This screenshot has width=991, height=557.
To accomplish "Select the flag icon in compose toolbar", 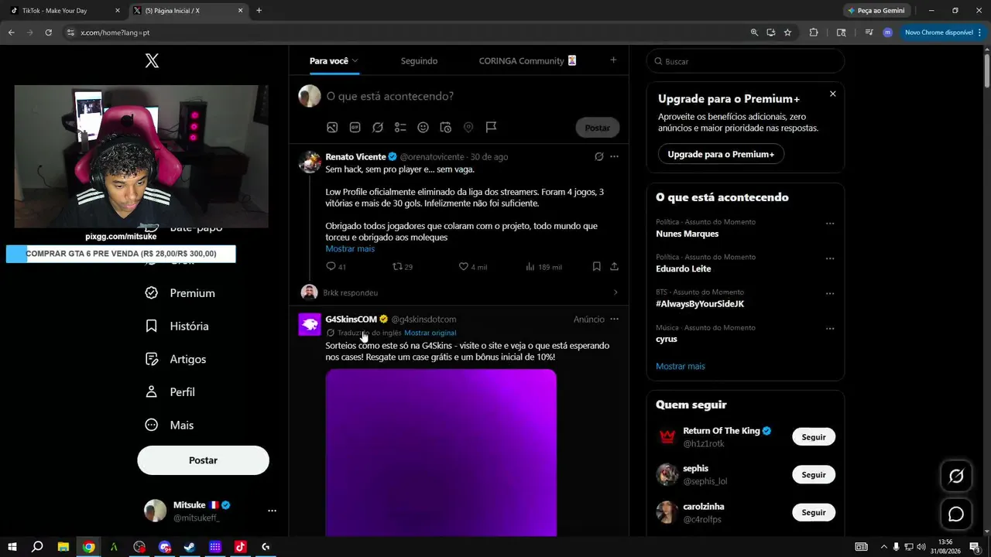I will 491,128.
